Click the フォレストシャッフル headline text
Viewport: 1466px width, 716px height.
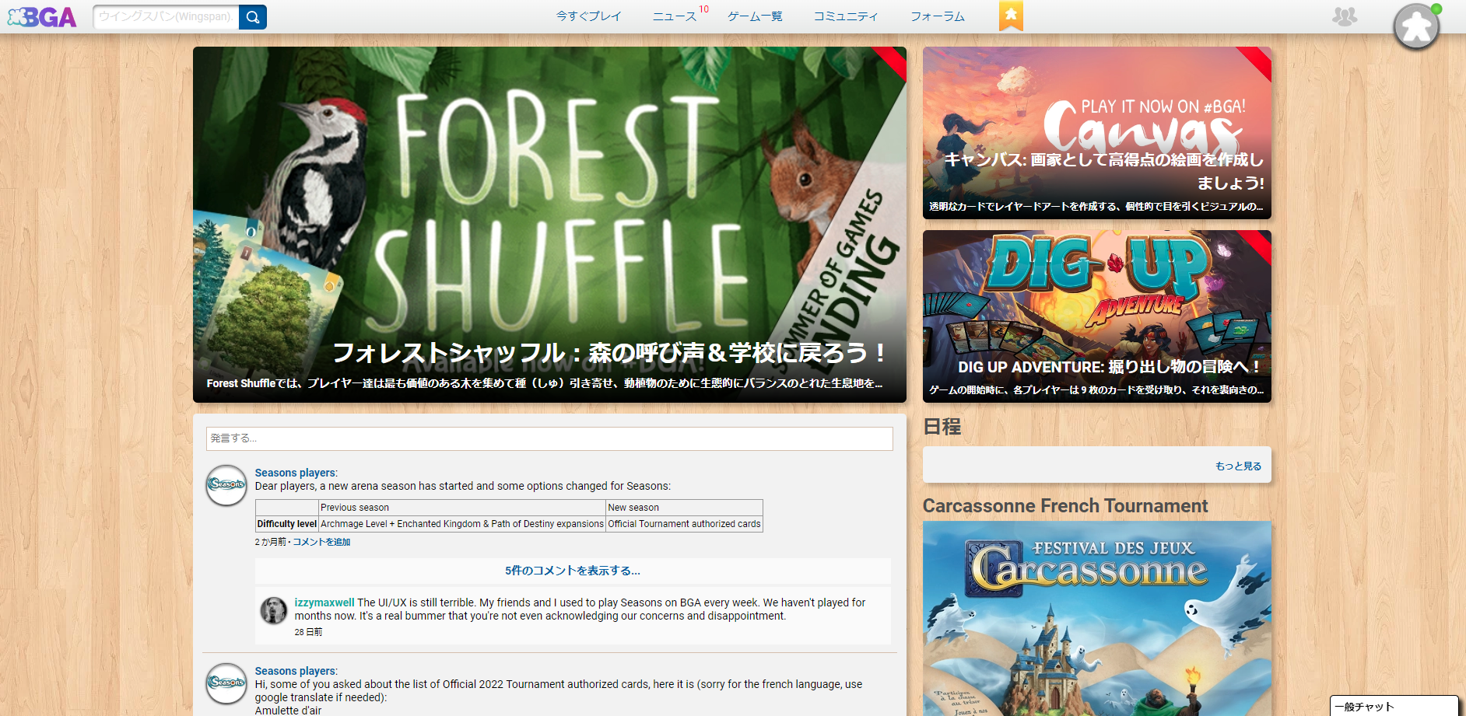(x=609, y=353)
